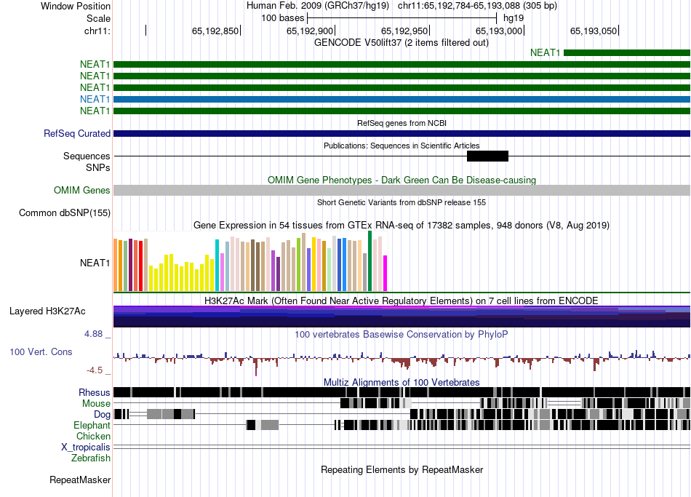Click the Zebrafish alignment label

coord(91,458)
